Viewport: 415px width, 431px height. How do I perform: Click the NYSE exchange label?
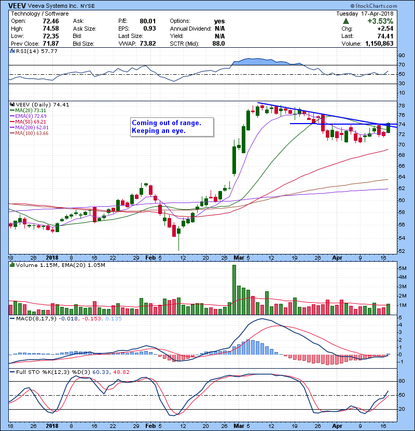87,6
